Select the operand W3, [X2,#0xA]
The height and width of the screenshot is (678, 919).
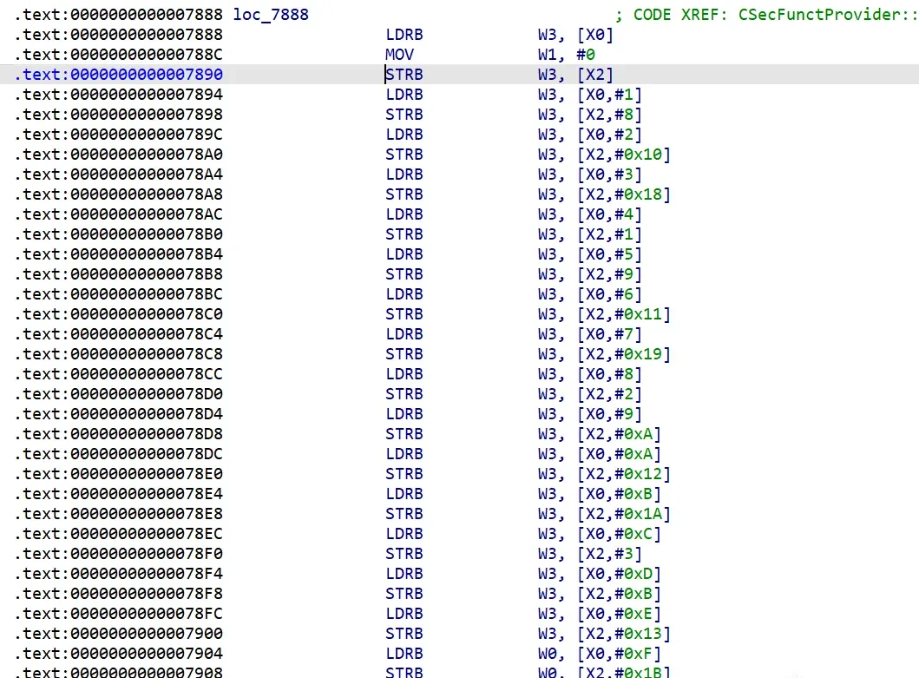pyautogui.click(x=600, y=433)
